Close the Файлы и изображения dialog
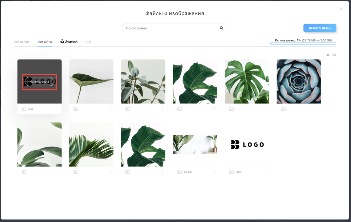This screenshot has height=222, width=351. click(x=341, y=9)
